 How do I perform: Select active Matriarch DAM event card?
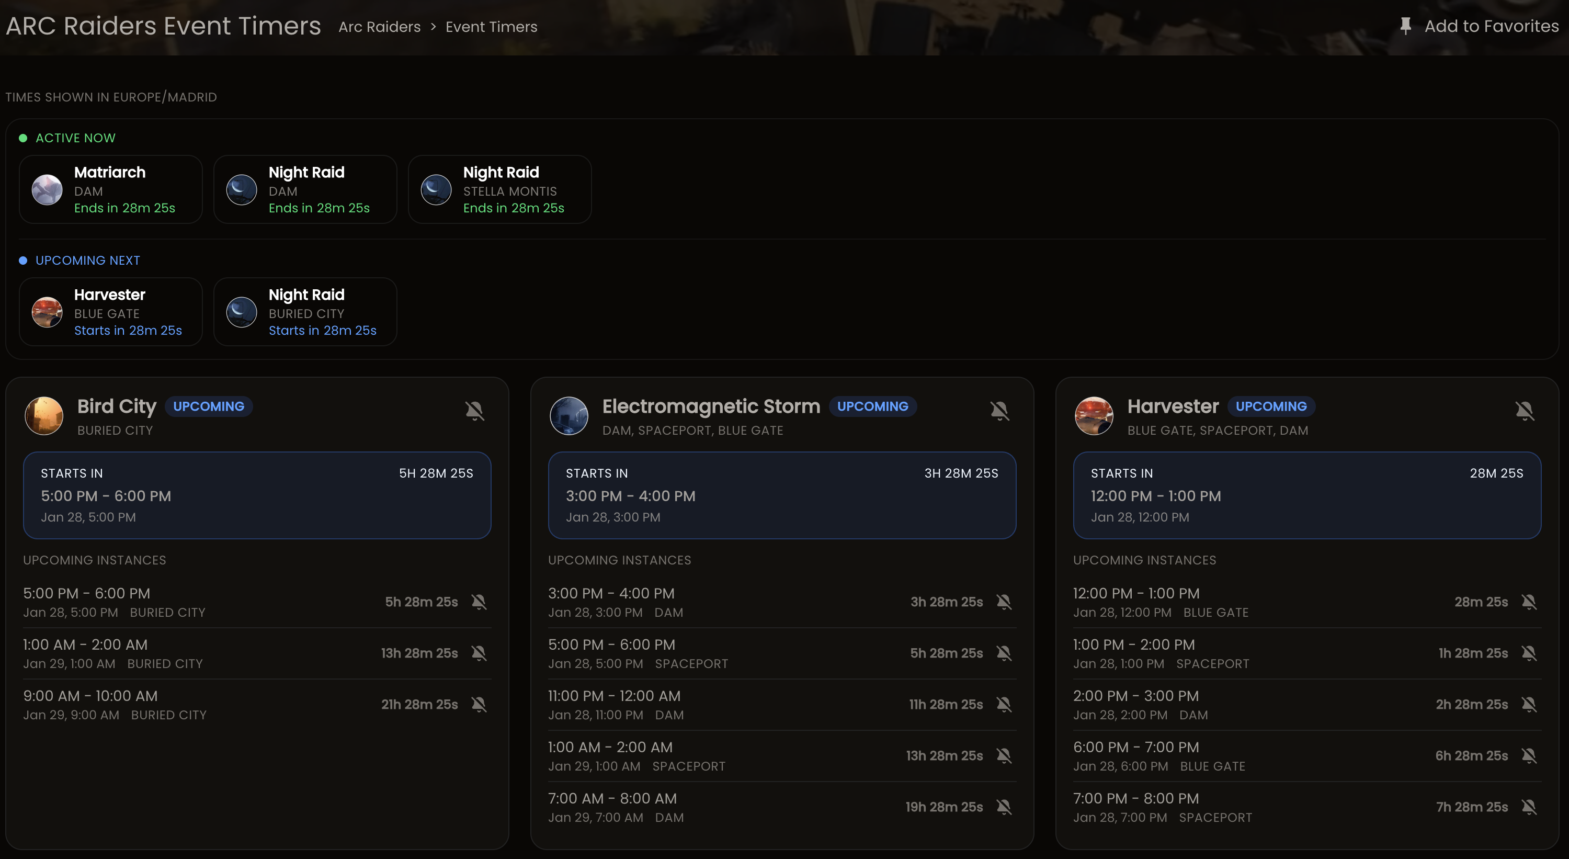pyautogui.click(x=111, y=189)
